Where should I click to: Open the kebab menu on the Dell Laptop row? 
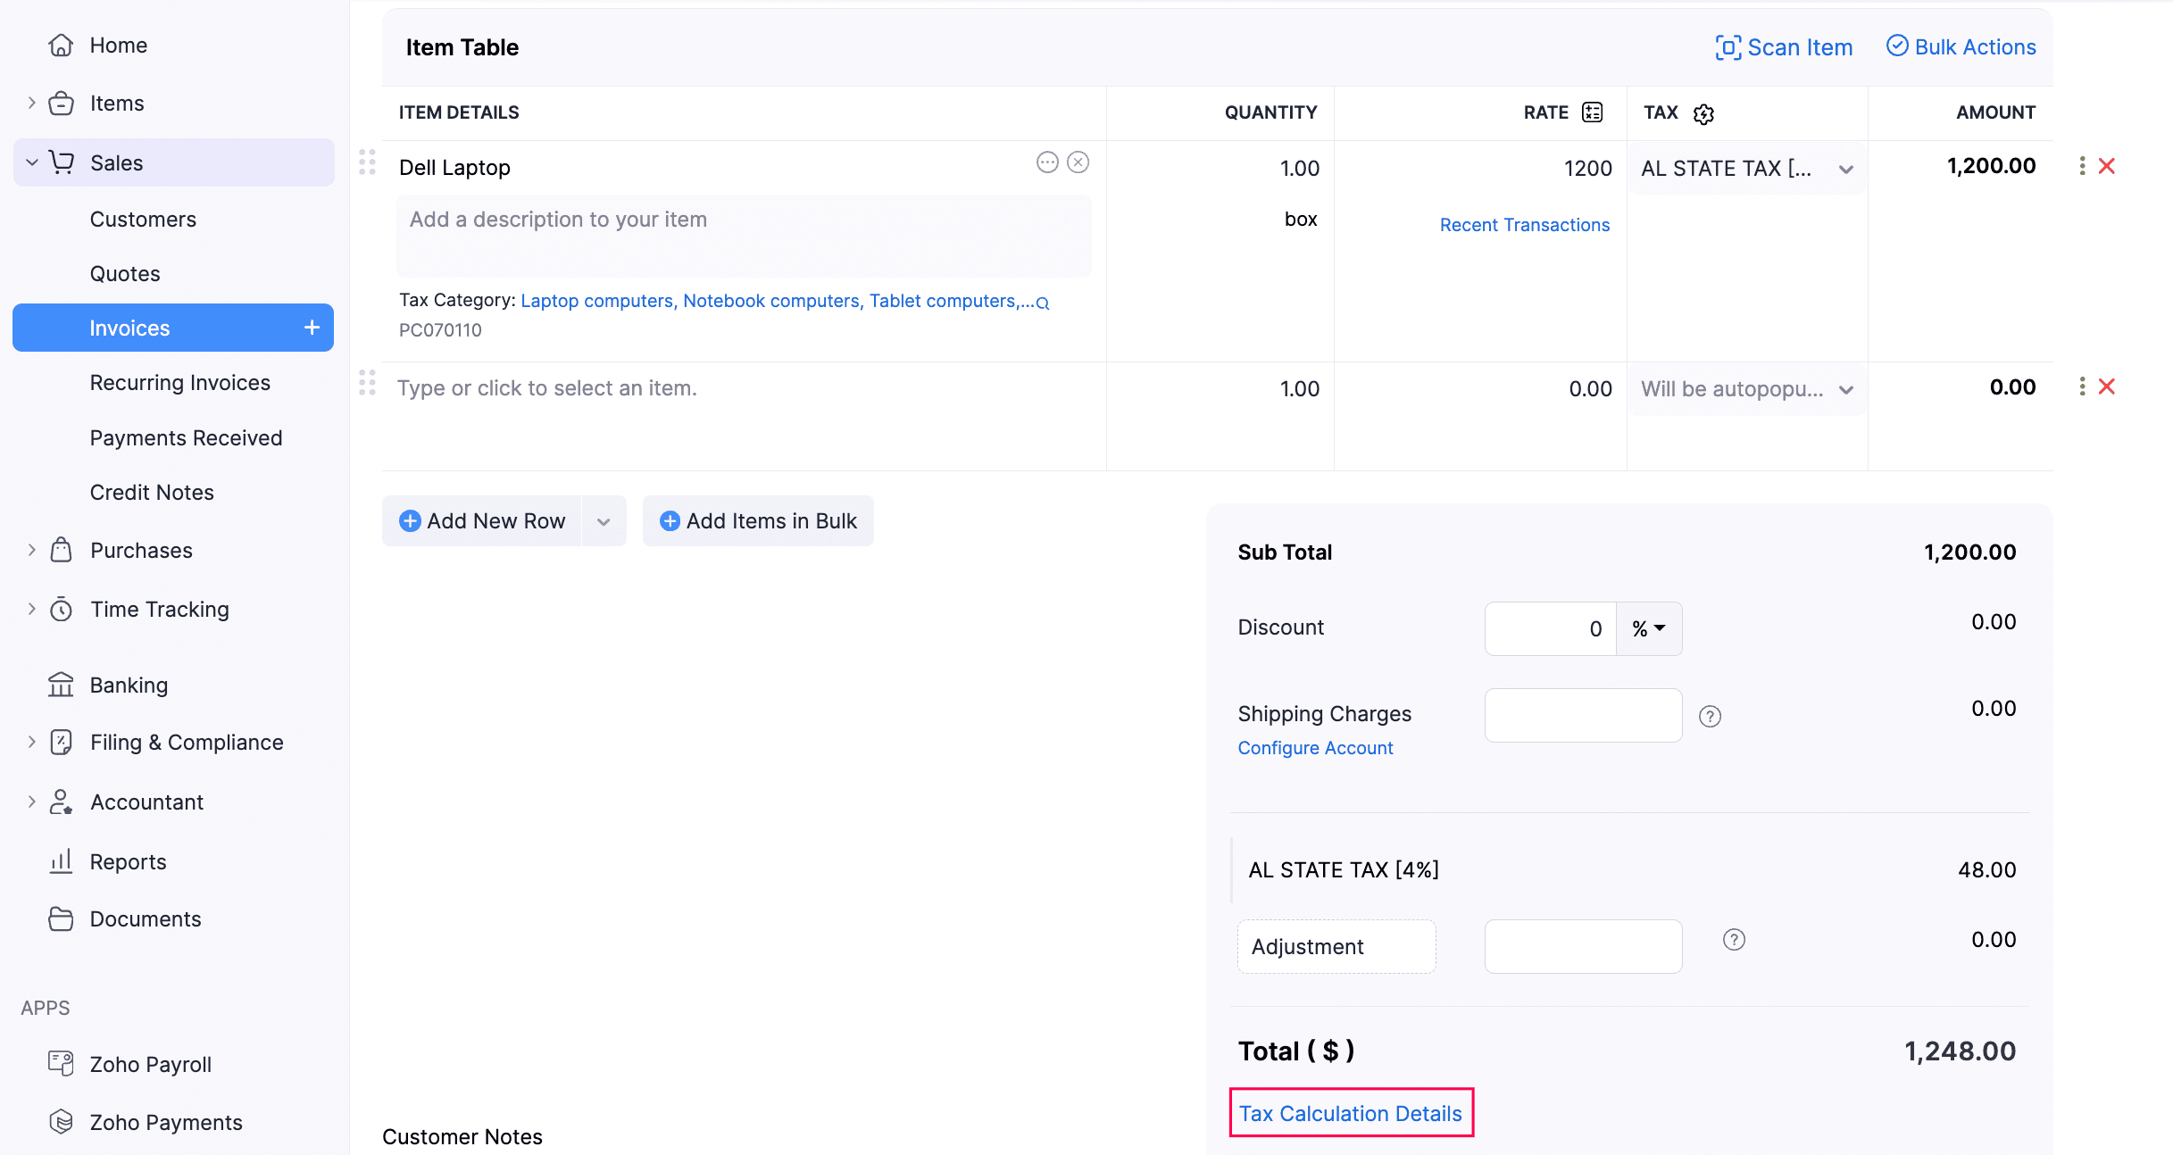tap(2081, 165)
